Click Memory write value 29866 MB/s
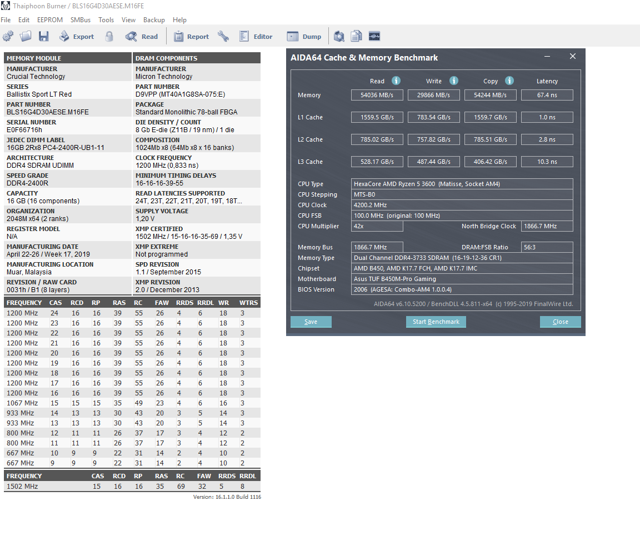This screenshot has width=640, height=551. coord(433,94)
